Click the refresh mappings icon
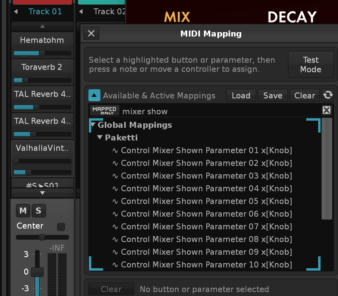This screenshot has width=338, height=296. click(x=328, y=95)
